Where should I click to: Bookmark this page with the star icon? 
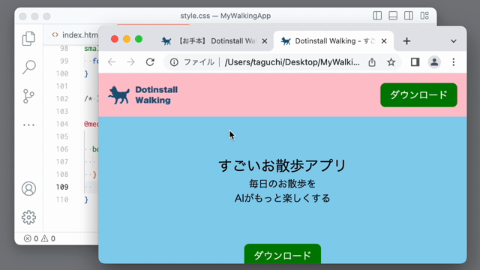pos(391,62)
